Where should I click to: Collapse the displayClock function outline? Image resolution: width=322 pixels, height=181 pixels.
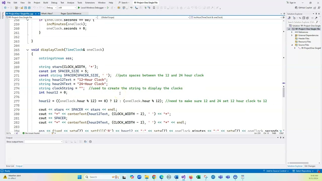pos(28,50)
